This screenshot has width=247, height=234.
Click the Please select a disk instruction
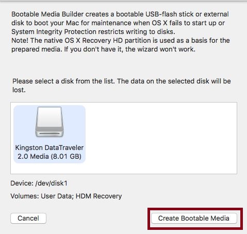click(122, 86)
